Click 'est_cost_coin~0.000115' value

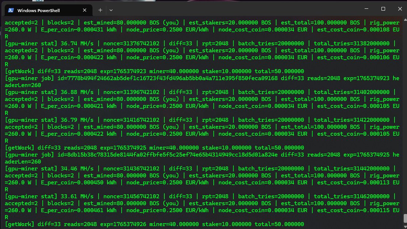point(353,210)
